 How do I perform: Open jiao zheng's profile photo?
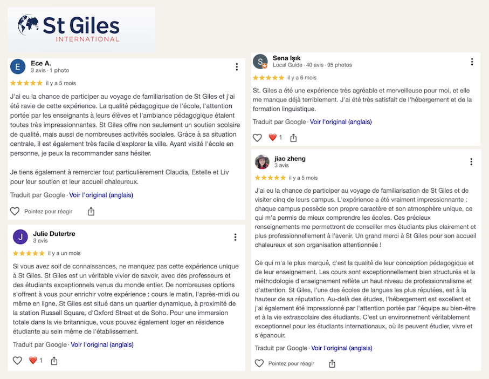[263, 162]
